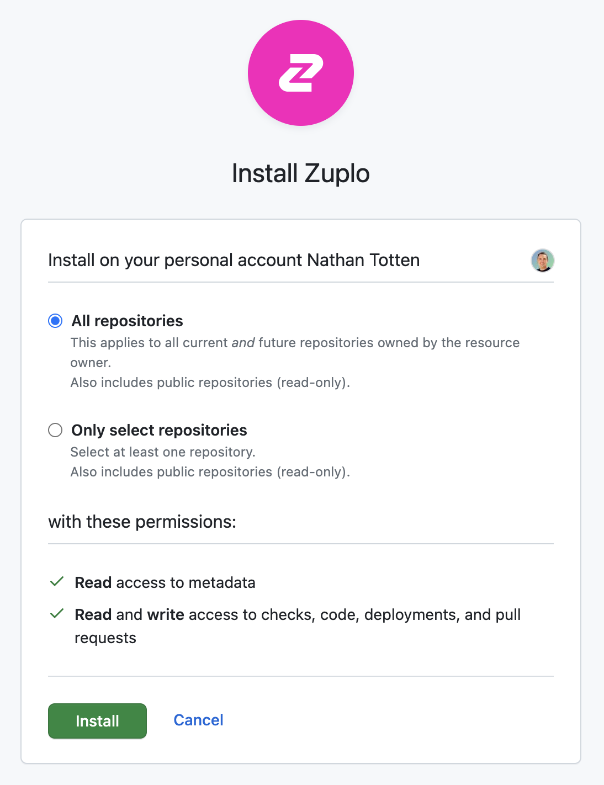Click the 'Select at least one repository' note

point(163,452)
